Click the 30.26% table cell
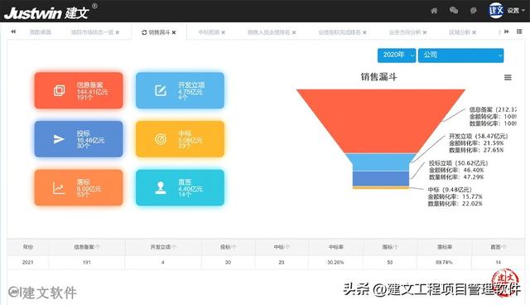Image resolution: width=530 pixels, height=305 pixels. click(335, 263)
